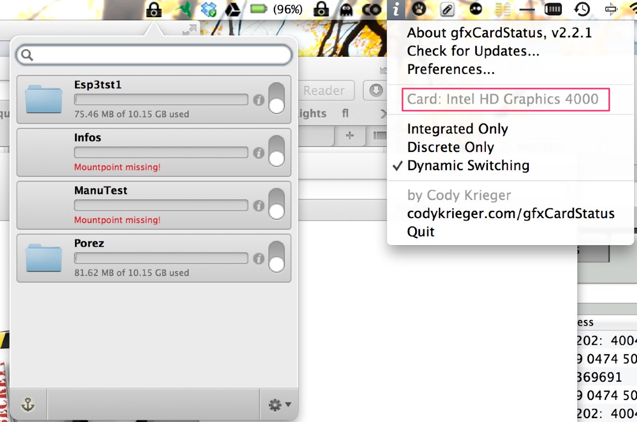The width and height of the screenshot is (637, 422).
Task: Show info for the Porez volume
Action: coord(258,258)
